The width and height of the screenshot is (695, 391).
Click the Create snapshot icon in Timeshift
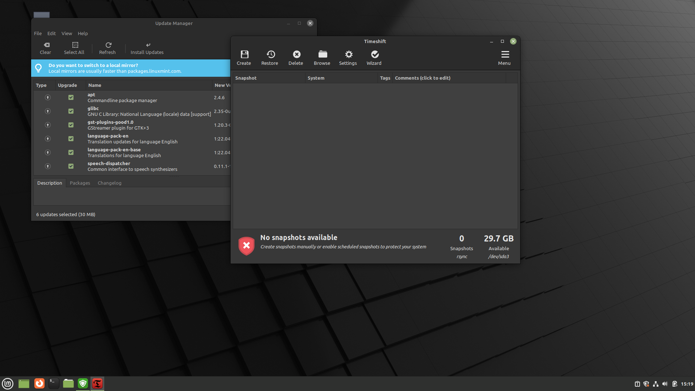[244, 58]
